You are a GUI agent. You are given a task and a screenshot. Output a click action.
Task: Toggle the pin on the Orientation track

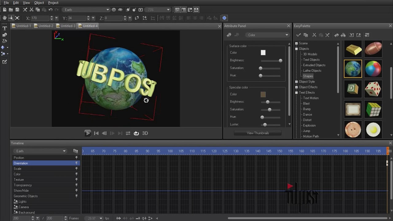76,163
